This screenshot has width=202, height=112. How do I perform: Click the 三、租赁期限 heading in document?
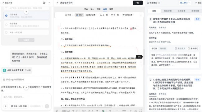tap(67, 52)
